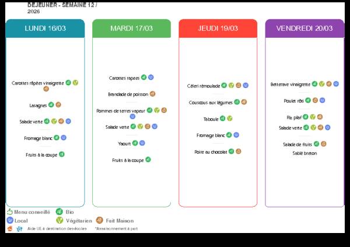Click the Sablé breton menu item
The image size is (350, 247).
304,153
